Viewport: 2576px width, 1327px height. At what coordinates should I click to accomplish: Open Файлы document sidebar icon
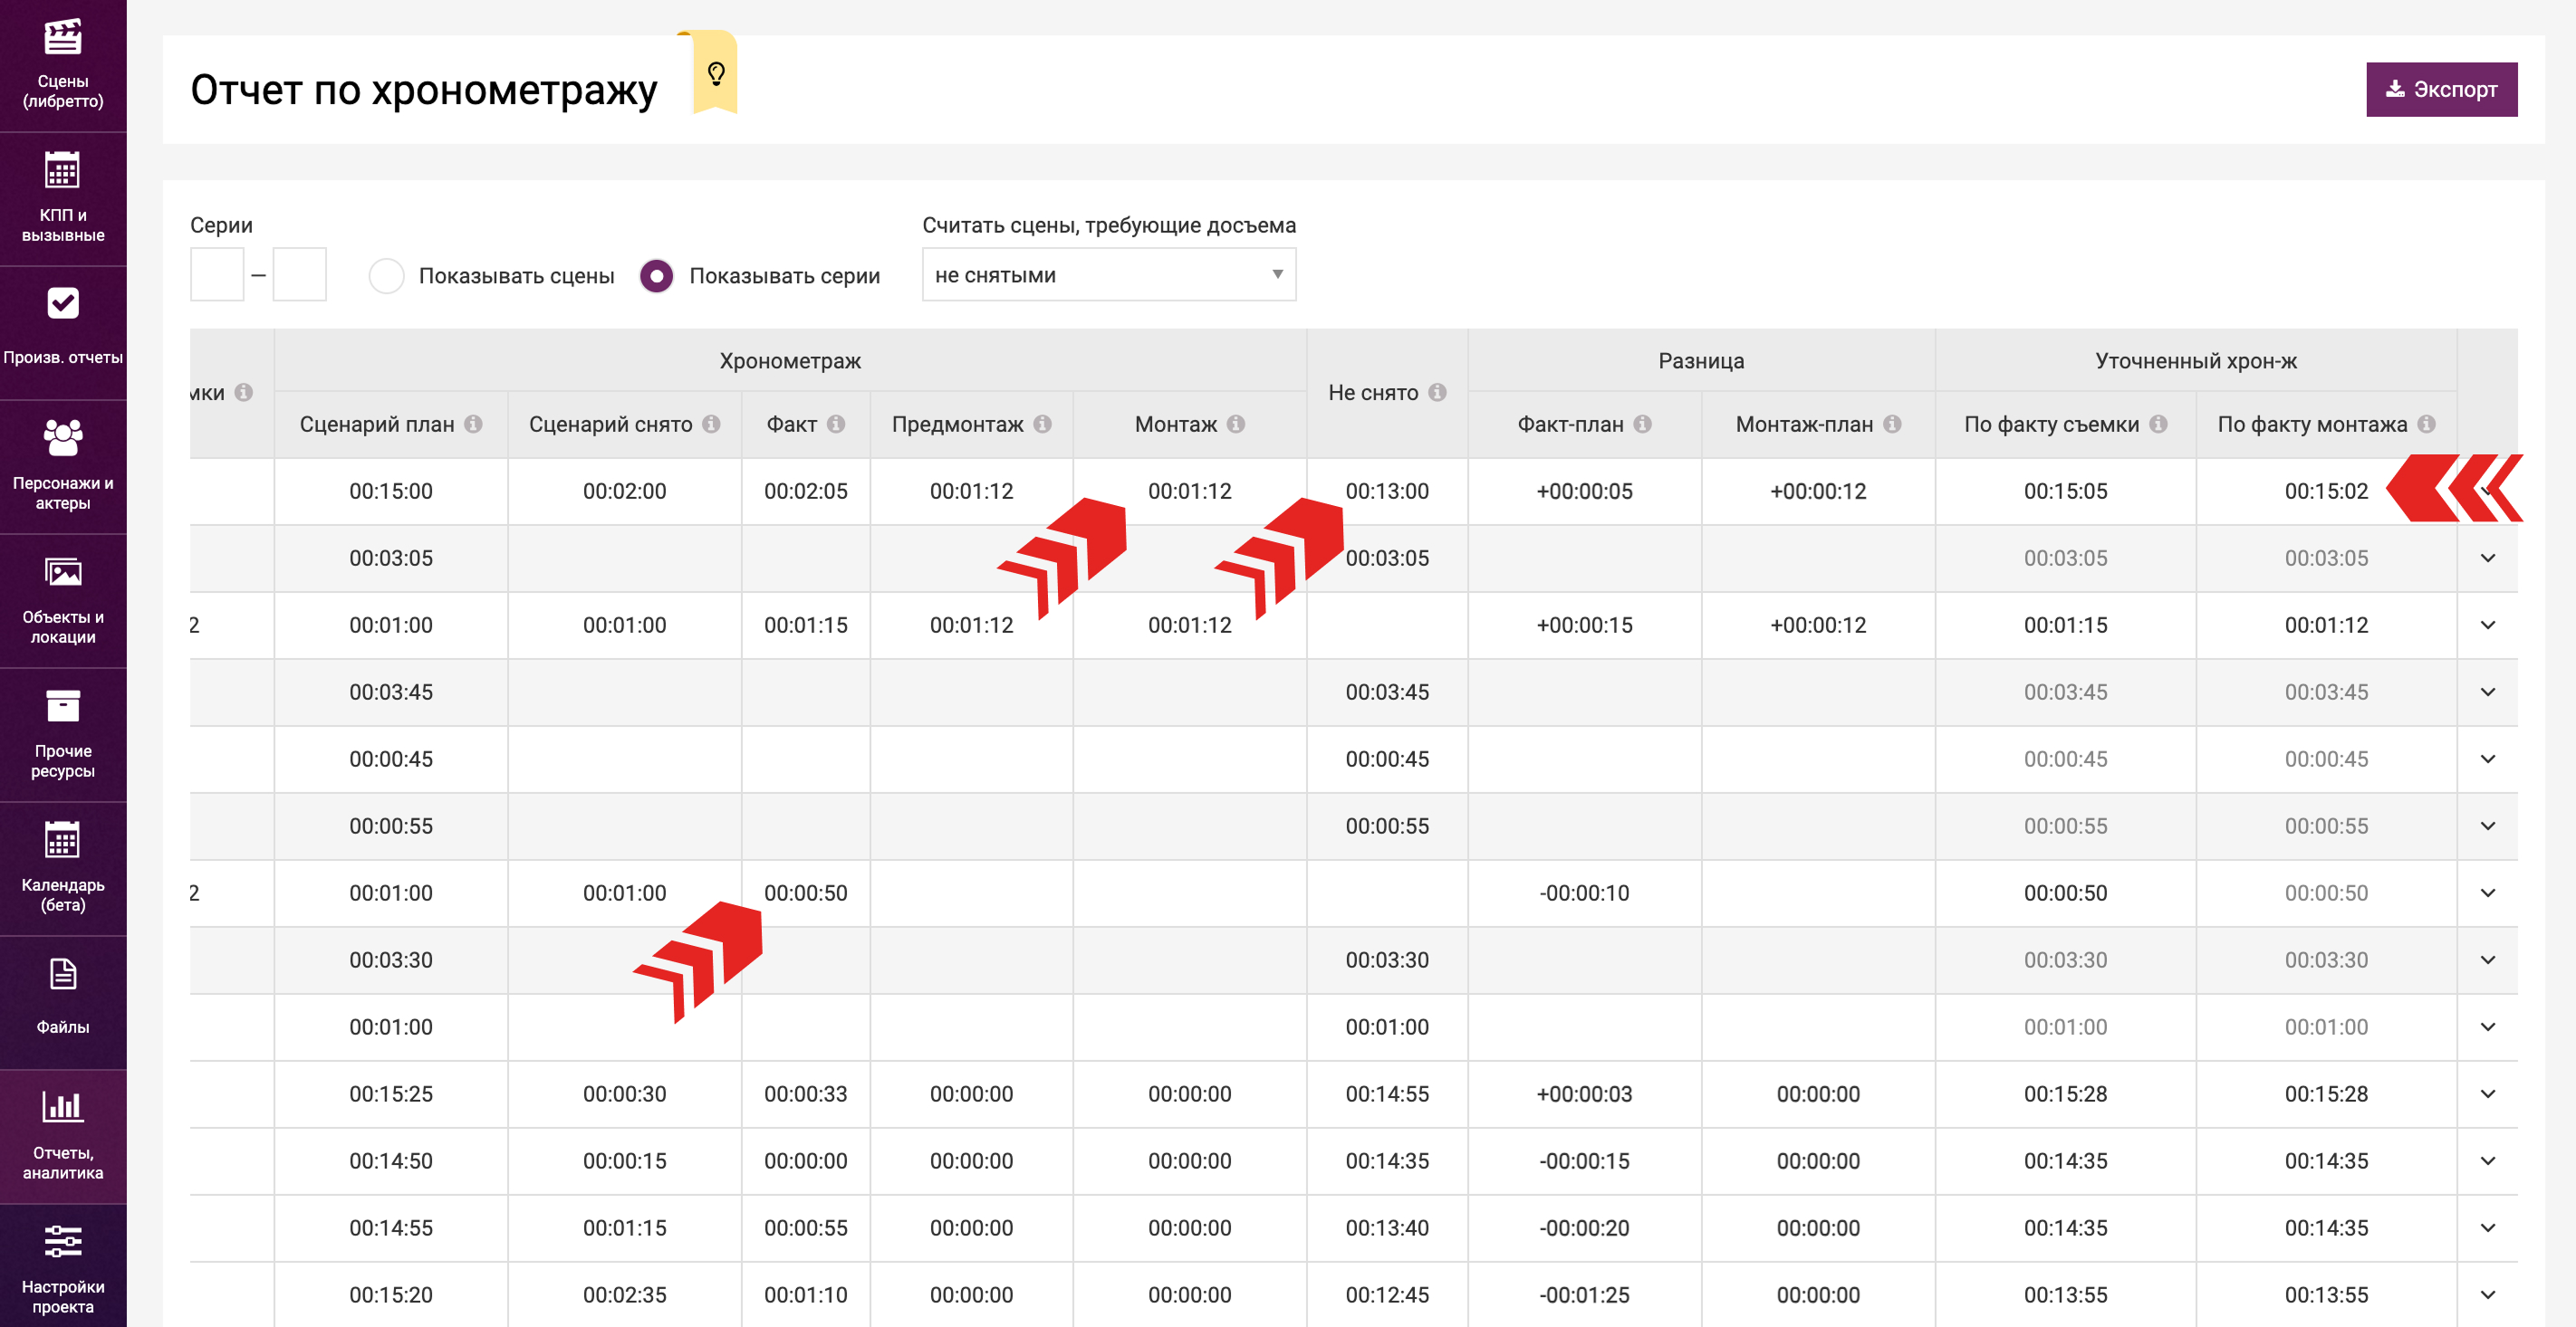(x=63, y=974)
